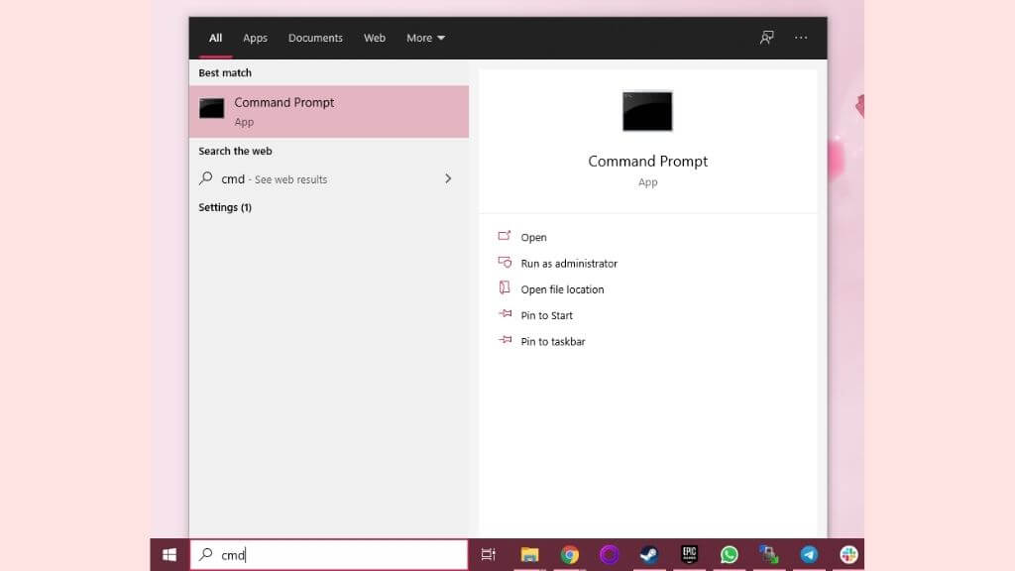Open Slack from the taskbar
Screen dimensions: 1015x571
click(x=848, y=555)
